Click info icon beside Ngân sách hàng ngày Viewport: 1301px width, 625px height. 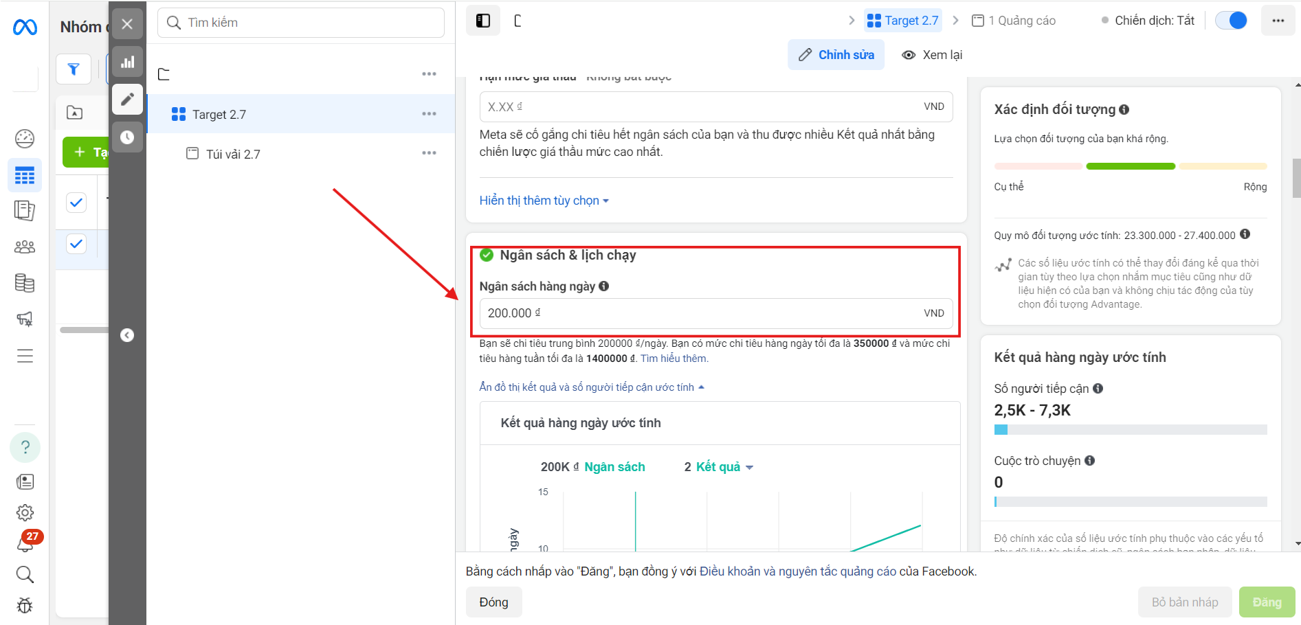(x=603, y=286)
